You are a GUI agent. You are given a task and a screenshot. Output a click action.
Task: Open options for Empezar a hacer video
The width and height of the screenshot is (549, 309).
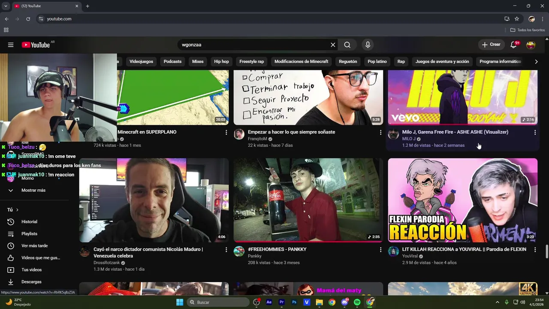tap(380, 133)
